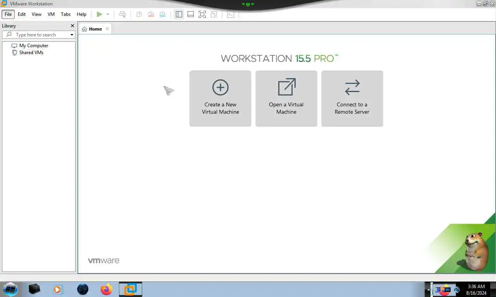Click the VMware Workstation taskbar button
Image resolution: width=496 pixels, height=297 pixels.
(x=131, y=289)
